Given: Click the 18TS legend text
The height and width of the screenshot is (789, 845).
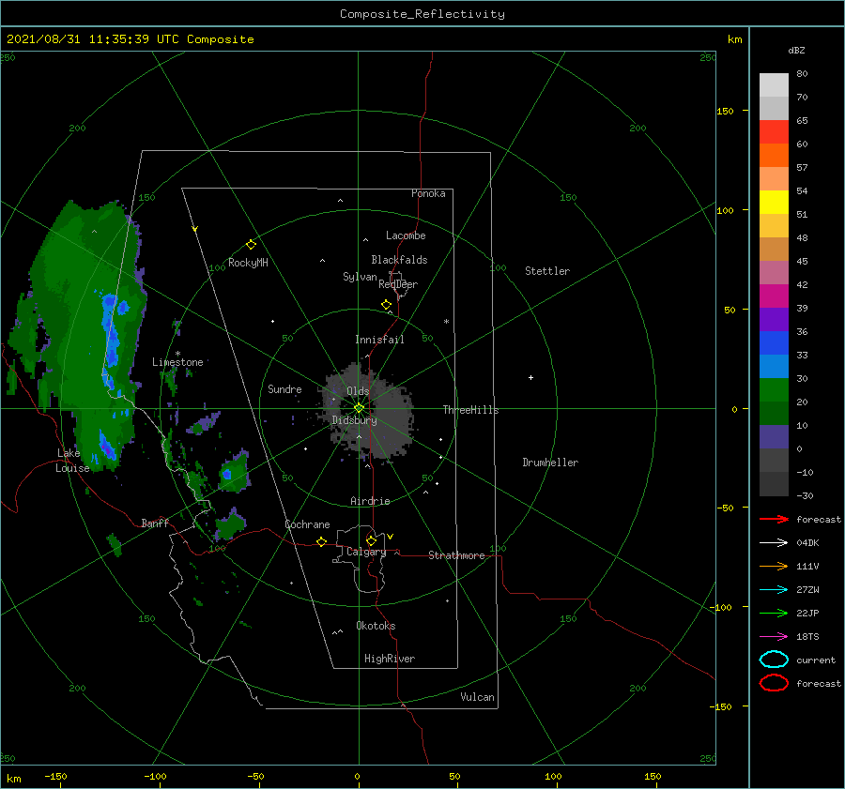Looking at the screenshot, I should (807, 637).
